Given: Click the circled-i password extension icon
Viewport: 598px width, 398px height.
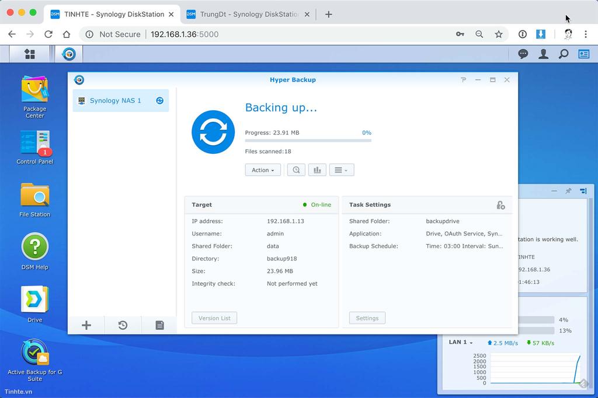Looking at the screenshot, I should point(522,34).
